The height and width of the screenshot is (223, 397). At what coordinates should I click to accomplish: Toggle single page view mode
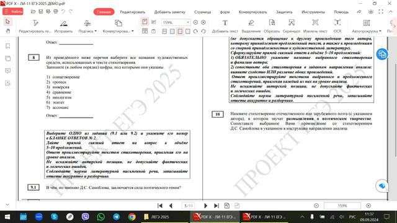[145, 22]
